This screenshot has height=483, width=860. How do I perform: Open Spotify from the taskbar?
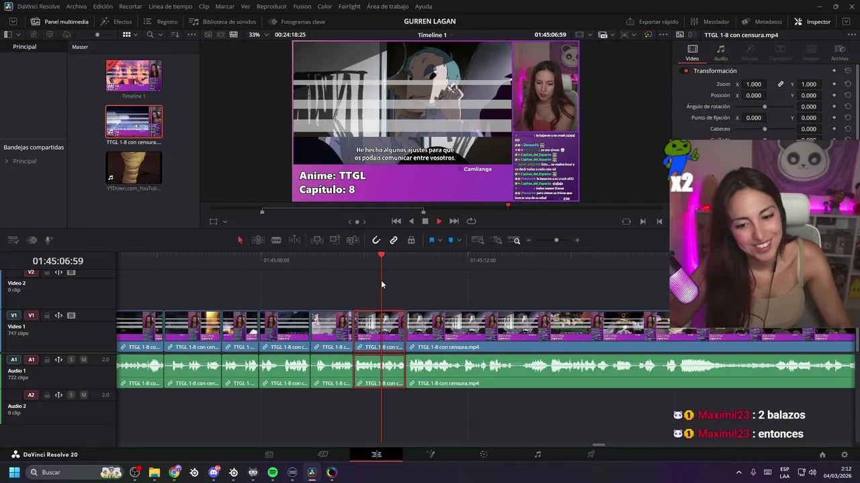[x=273, y=472]
